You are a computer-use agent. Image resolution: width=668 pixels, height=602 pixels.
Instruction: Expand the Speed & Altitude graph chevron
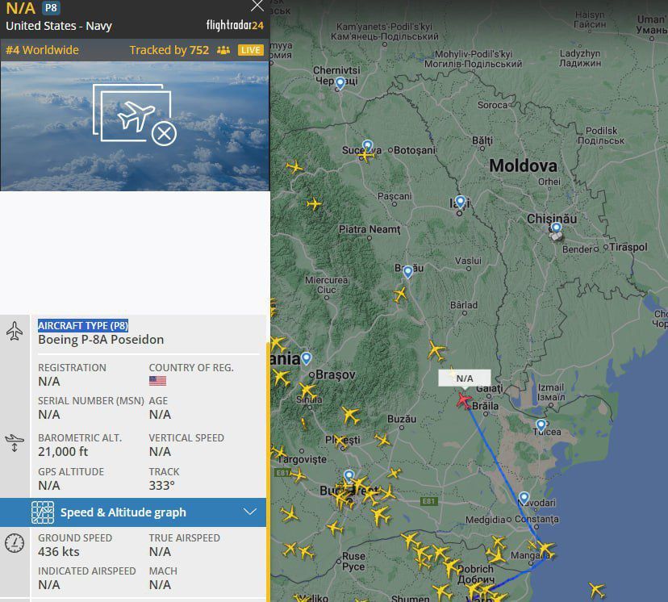(250, 512)
